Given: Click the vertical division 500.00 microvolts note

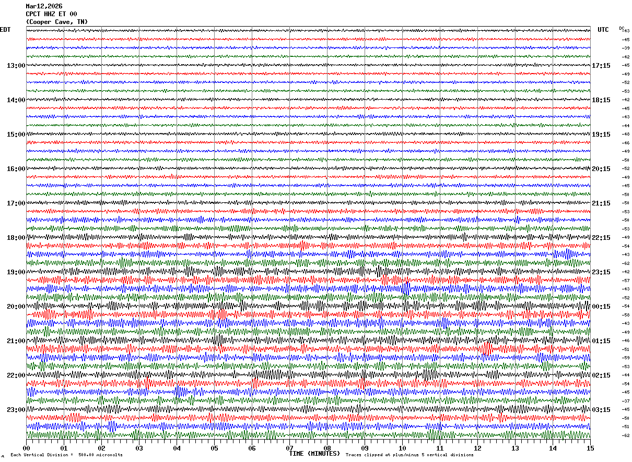Looking at the screenshot, I should coord(67,455).
